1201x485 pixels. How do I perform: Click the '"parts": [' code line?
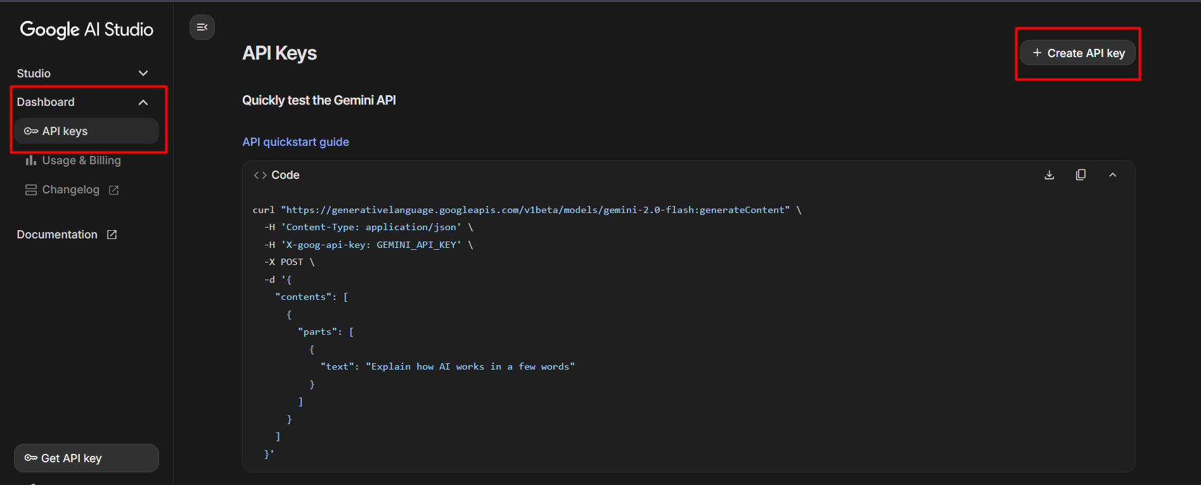(326, 332)
